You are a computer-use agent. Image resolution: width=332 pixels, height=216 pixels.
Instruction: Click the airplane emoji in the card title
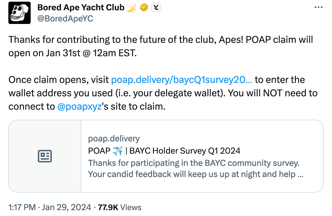click(x=118, y=151)
